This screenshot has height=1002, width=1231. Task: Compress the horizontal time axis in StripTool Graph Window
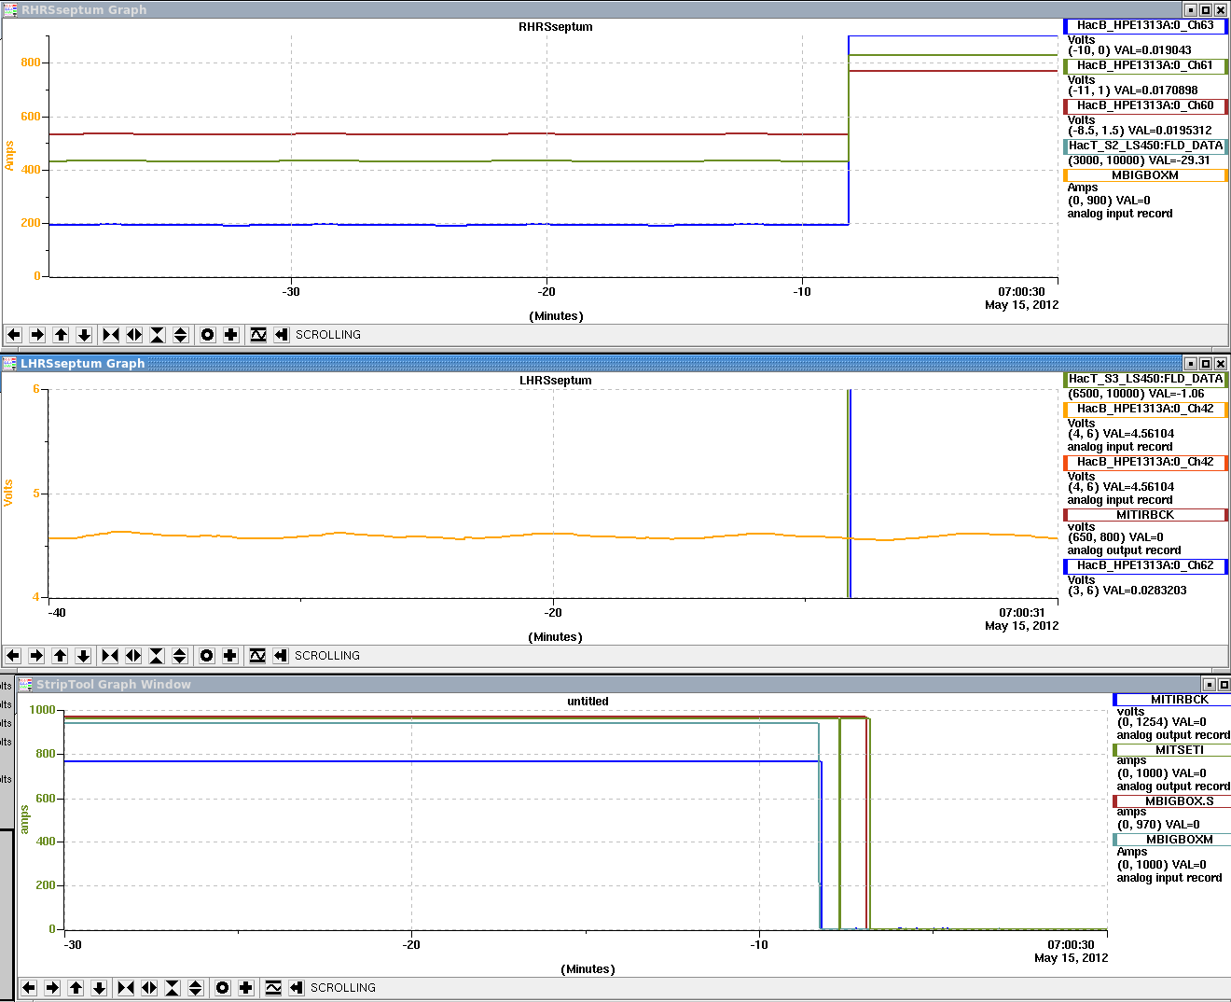(126, 987)
